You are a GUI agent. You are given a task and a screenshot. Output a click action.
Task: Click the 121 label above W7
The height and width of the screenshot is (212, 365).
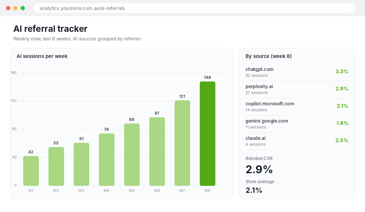[182, 96]
